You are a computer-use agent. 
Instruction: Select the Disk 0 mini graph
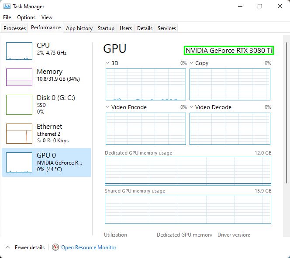click(19, 104)
